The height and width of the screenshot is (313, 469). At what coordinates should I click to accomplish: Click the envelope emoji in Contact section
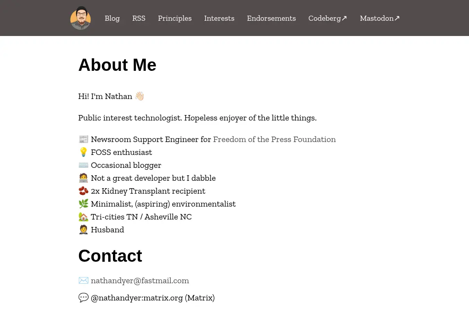[84, 281]
